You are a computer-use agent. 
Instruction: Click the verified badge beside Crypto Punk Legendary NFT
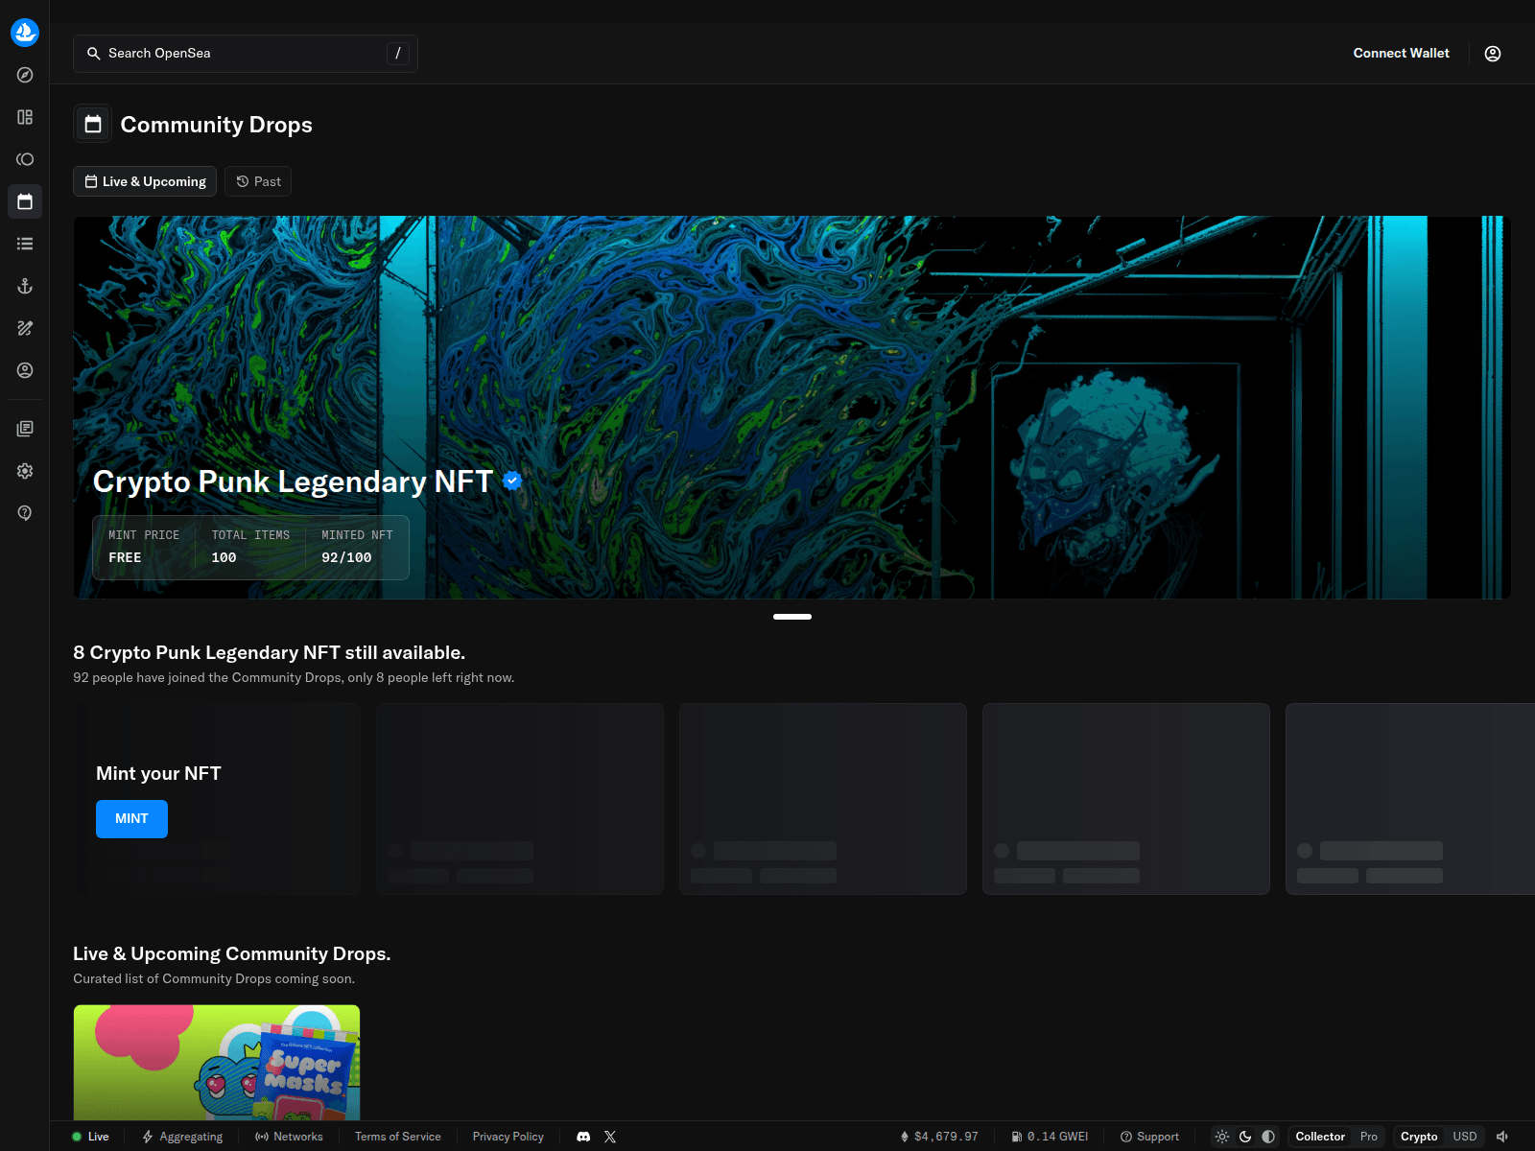[512, 481]
